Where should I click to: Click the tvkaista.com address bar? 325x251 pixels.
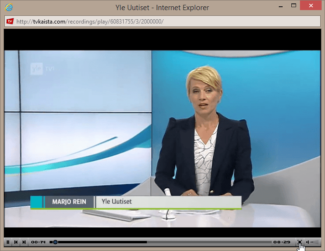[x=162, y=21]
